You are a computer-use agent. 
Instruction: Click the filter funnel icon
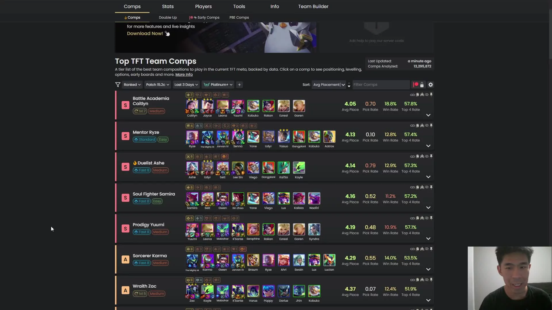118,85
